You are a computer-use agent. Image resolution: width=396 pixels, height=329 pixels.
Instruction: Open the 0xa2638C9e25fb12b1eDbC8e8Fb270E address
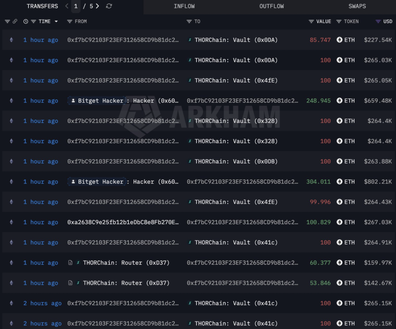[x=123, y=222]
